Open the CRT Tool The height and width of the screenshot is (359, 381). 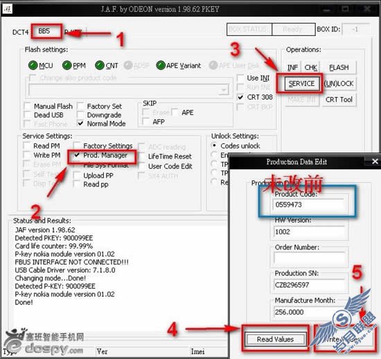(339, 100)
